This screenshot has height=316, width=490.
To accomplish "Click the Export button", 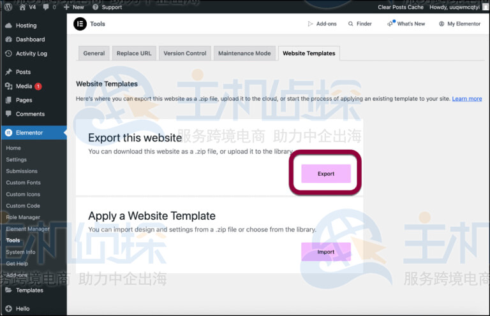I will [x=326, y=173].
